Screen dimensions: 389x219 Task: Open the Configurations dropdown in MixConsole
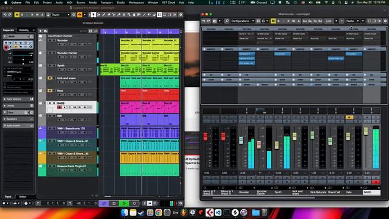(x=243, y=21)
